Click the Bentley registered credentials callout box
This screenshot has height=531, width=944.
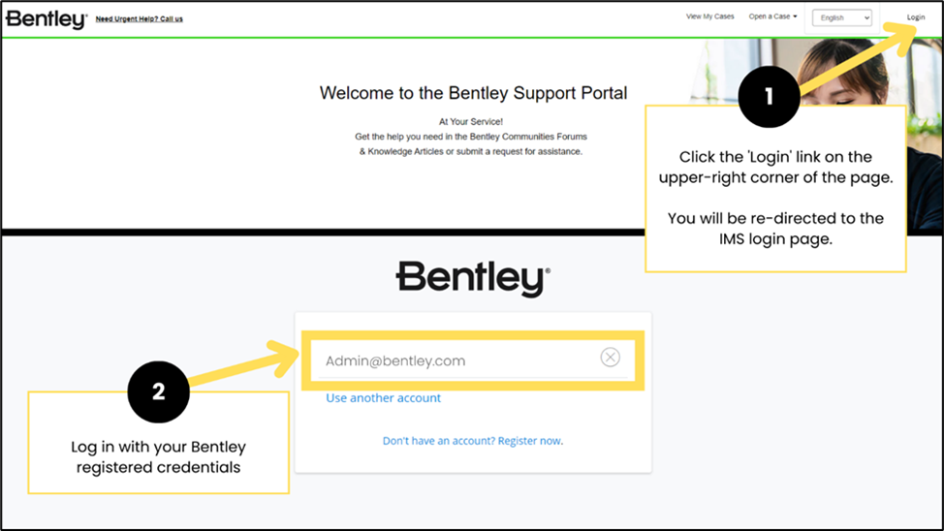[x=158, y=456]
